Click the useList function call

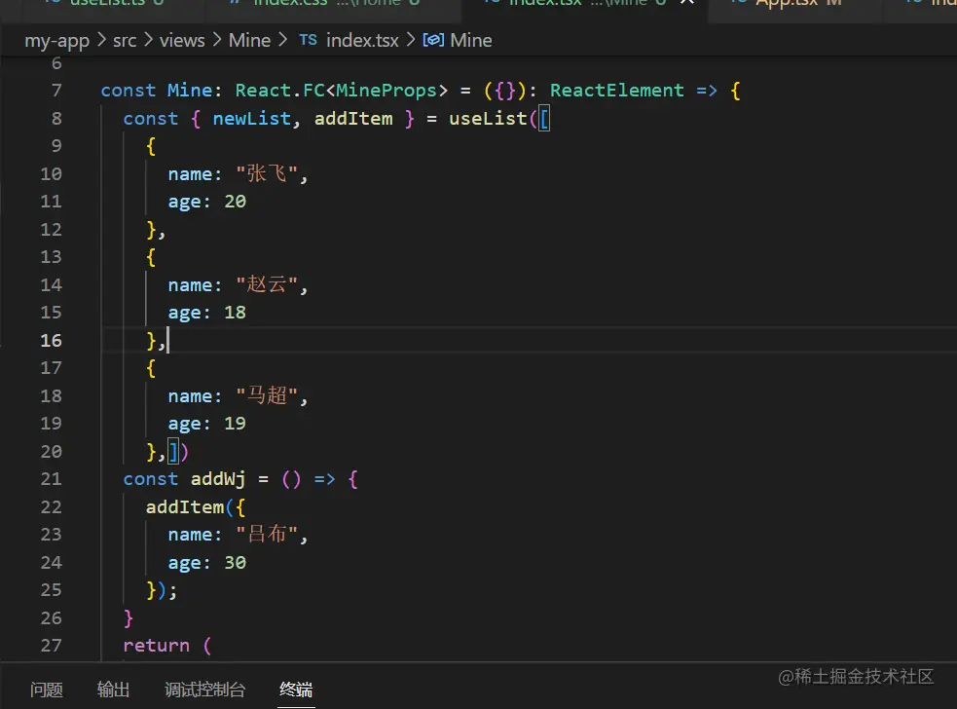[x=488, y=119]
